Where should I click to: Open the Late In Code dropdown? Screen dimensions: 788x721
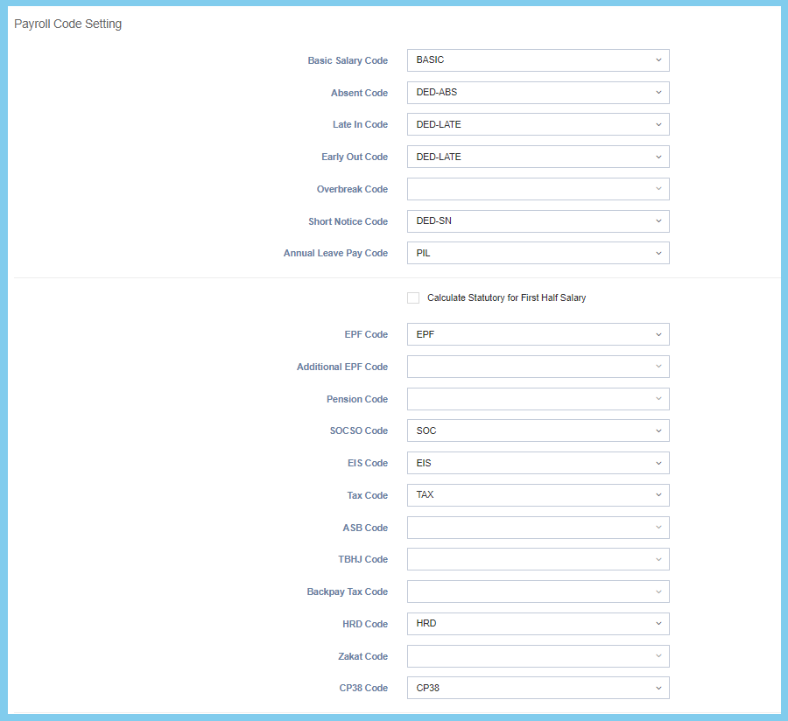tap(538, 124)
